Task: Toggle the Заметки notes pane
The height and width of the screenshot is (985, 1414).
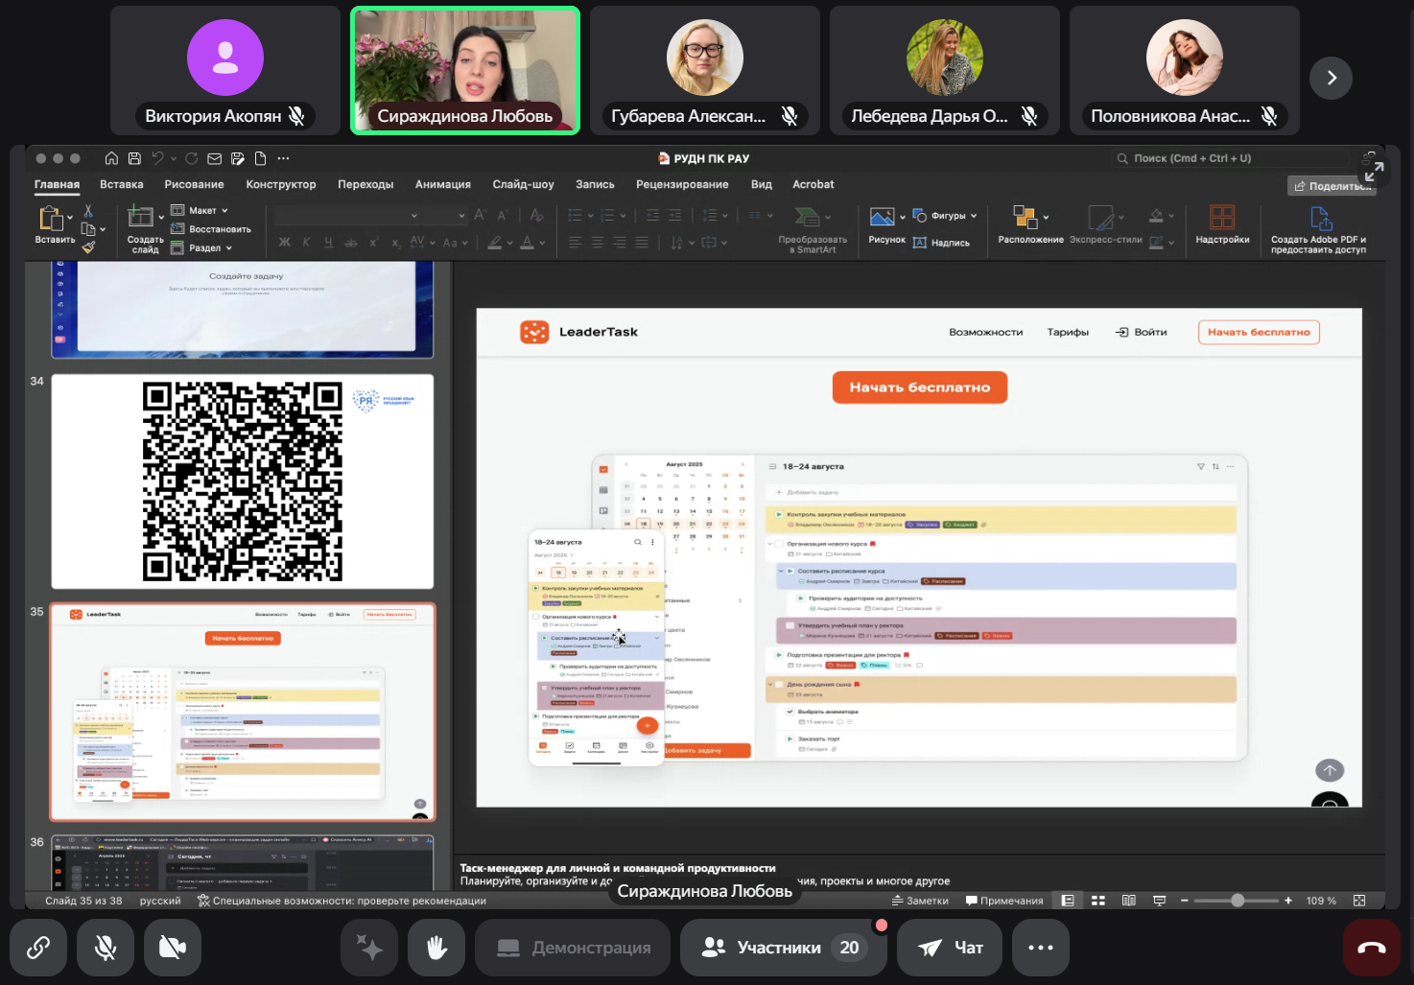Action: click(x=920, y=901)
